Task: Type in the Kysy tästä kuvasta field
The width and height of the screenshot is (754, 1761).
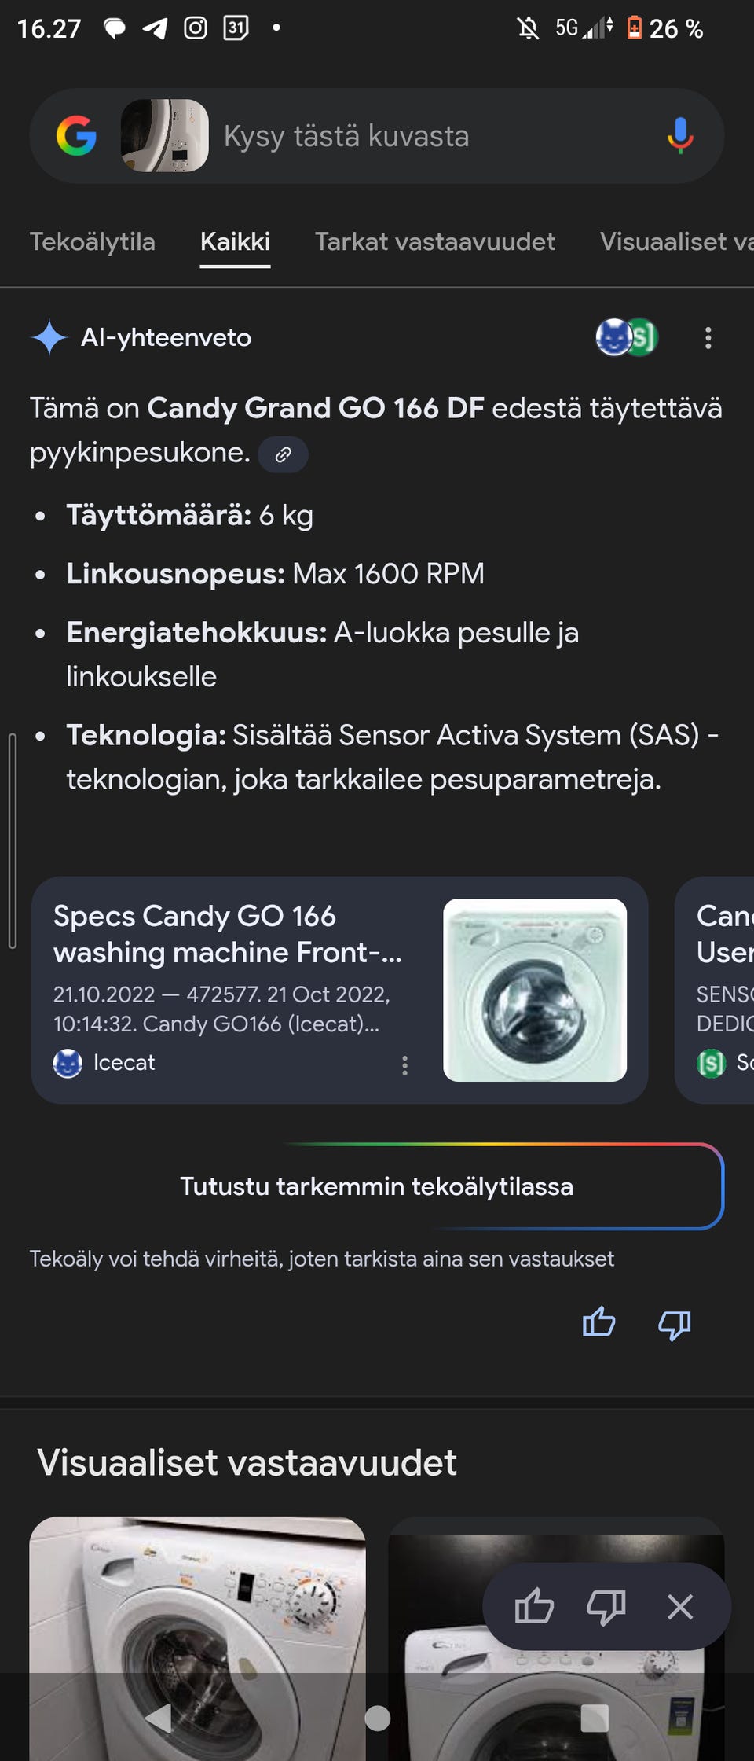Action: click(x=424, y=136)
